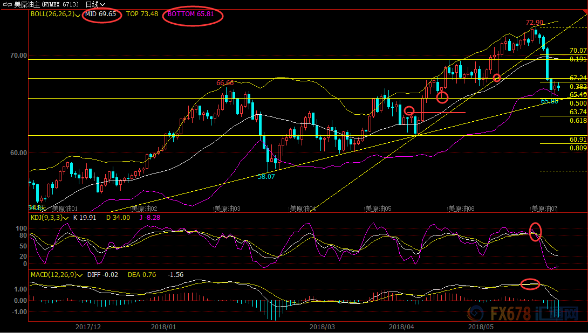This screenshot has height=333, width=588.
Task: Click the 0.191 retracement ratio label
Action: click(578, 59)
